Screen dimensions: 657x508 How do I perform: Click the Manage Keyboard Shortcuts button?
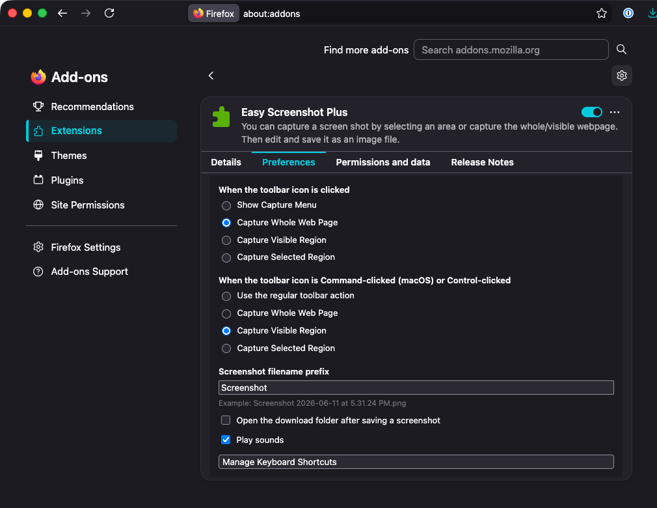(416, 462)
